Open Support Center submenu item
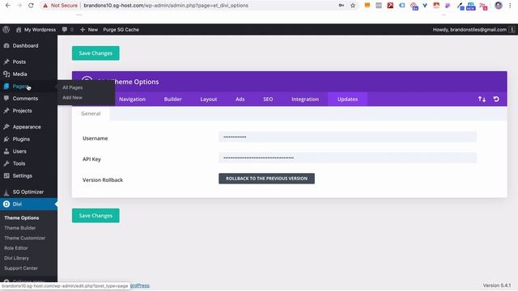 coord(21,268)
